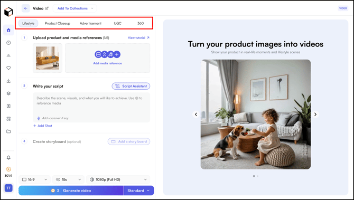This screenshot has width=354, height=200.
Task: Open Script Assistant
Action: (131, 86)
